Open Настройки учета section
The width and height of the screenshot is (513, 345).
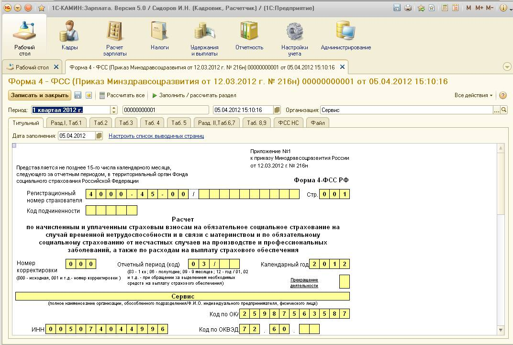tap(294, 36)
